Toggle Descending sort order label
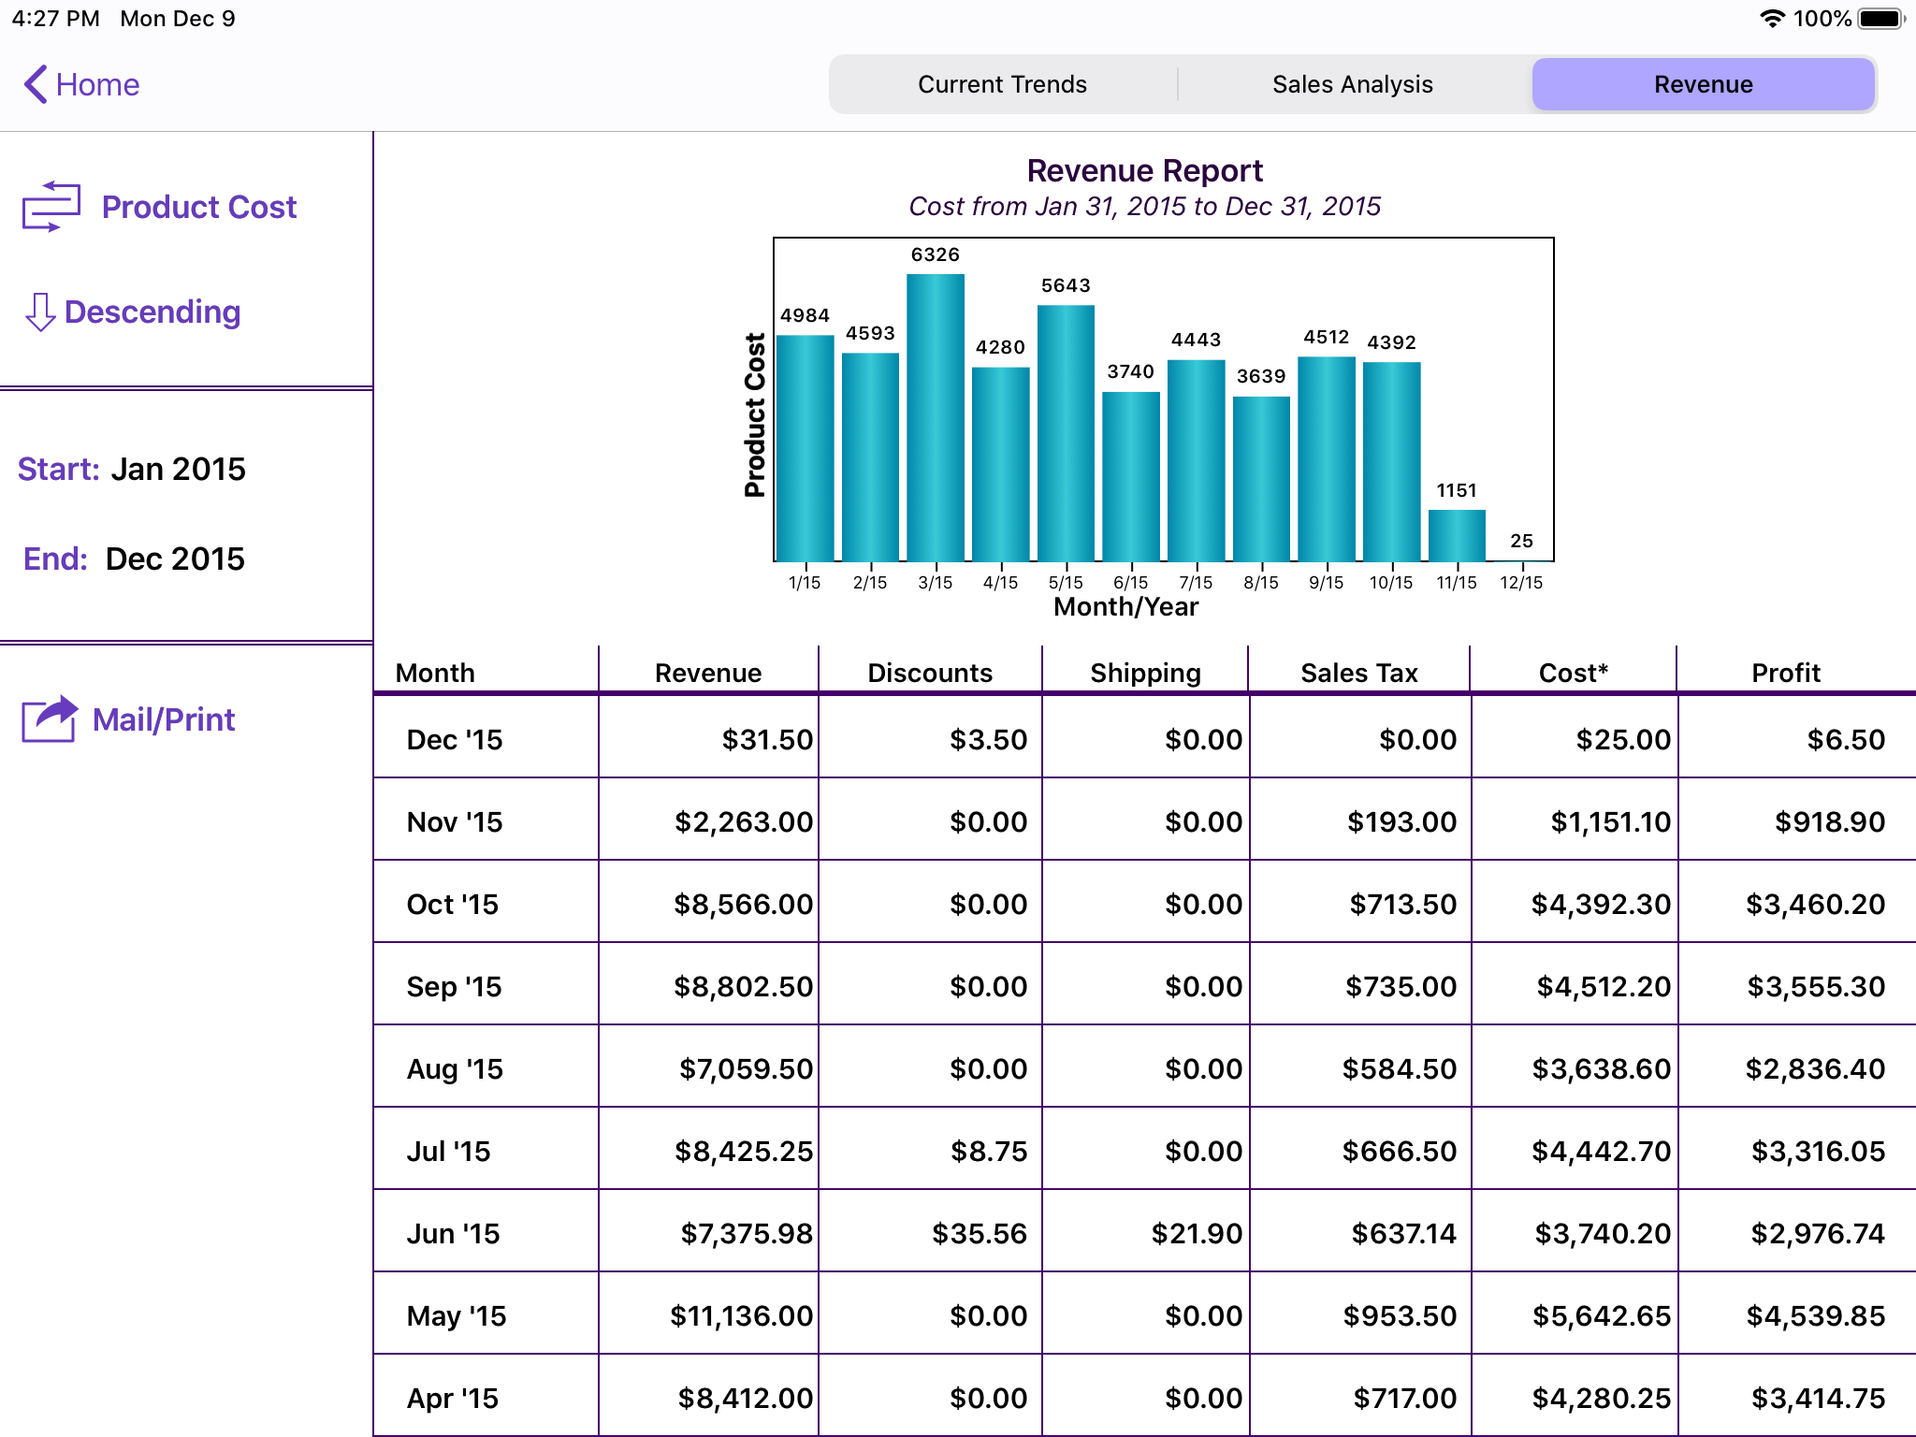Viewport: 1916px width, 1437px height. pyautogui.click(x=152, y=312)
